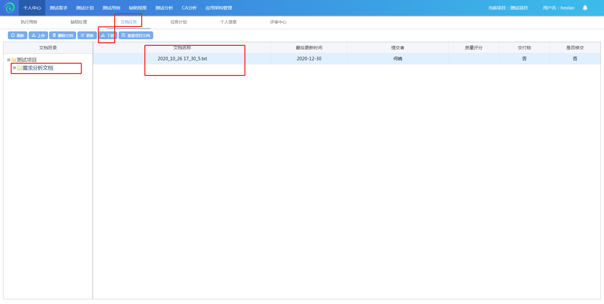
Task: Click the 提交者 column header
Action: coord(398,48)
